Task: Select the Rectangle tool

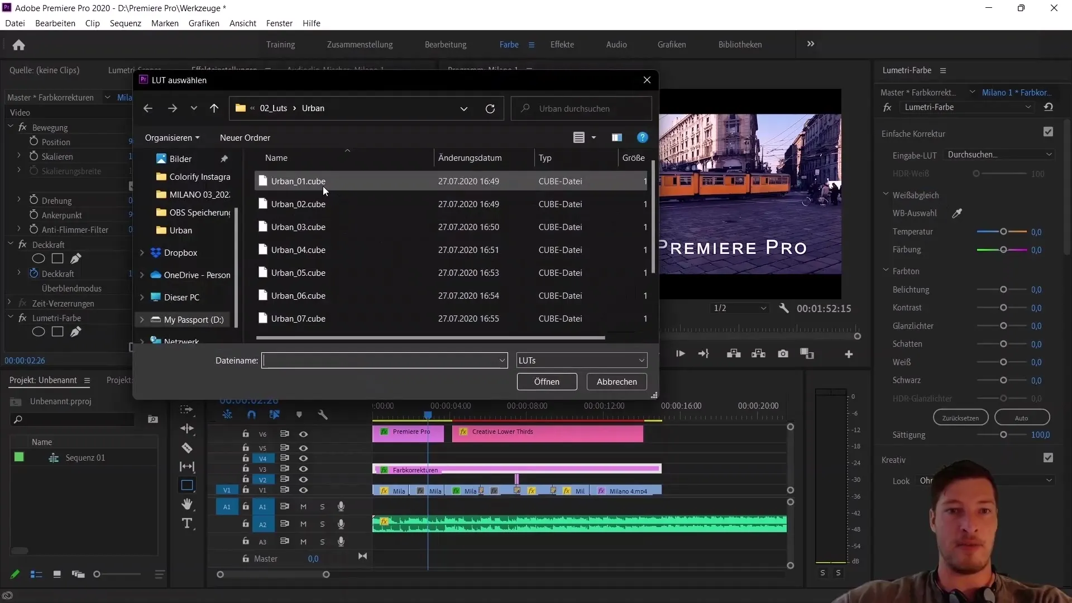Action: (187, 485)
